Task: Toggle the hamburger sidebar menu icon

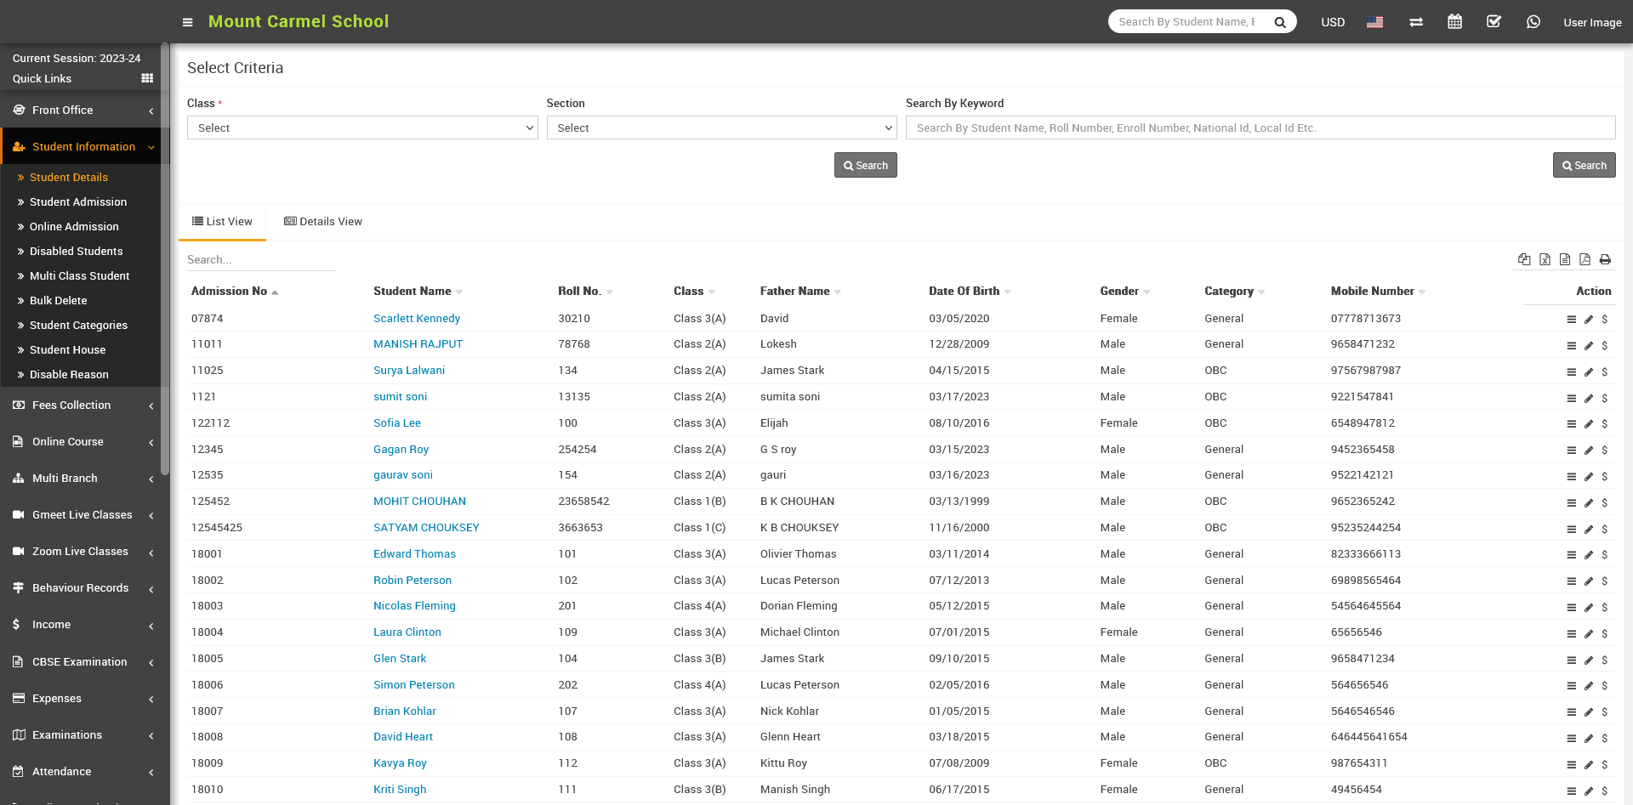Action: pos(187,22)
